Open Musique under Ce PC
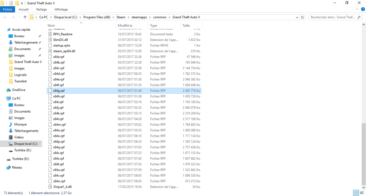This screenshot has width=366, height=196. pyautogui.click(x=20, y=124)
